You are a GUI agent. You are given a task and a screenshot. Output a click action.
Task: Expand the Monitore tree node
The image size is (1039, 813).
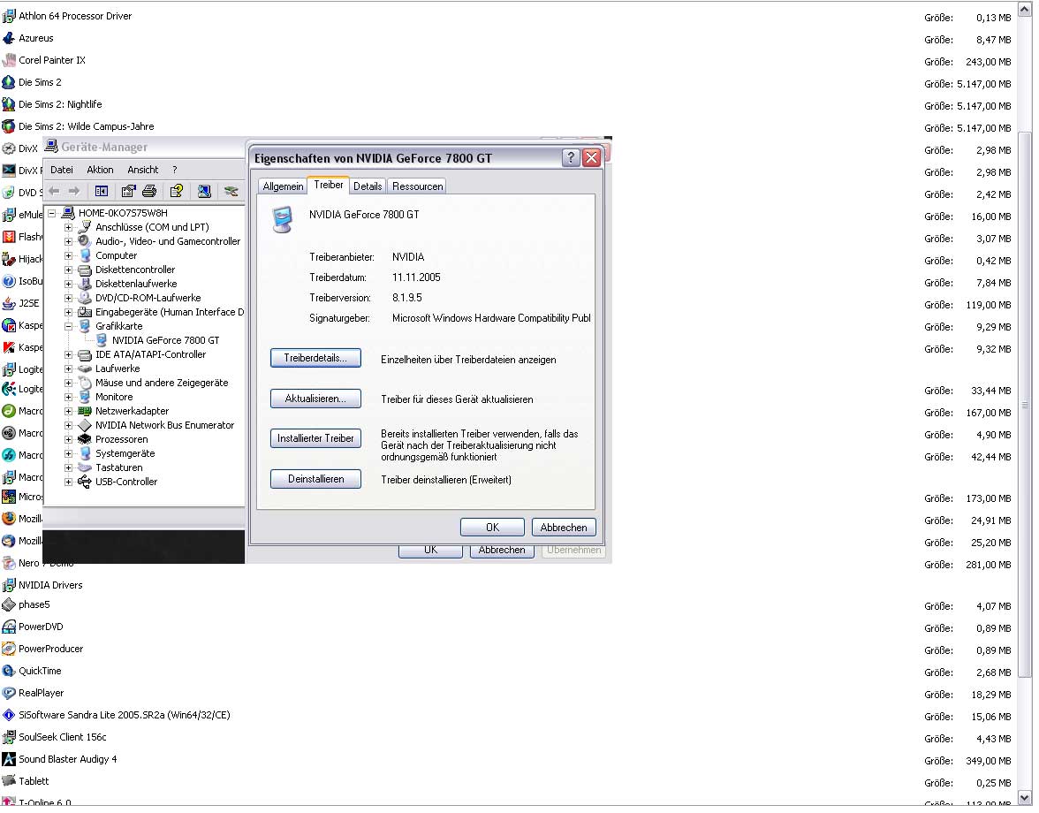tap(68, 398)
